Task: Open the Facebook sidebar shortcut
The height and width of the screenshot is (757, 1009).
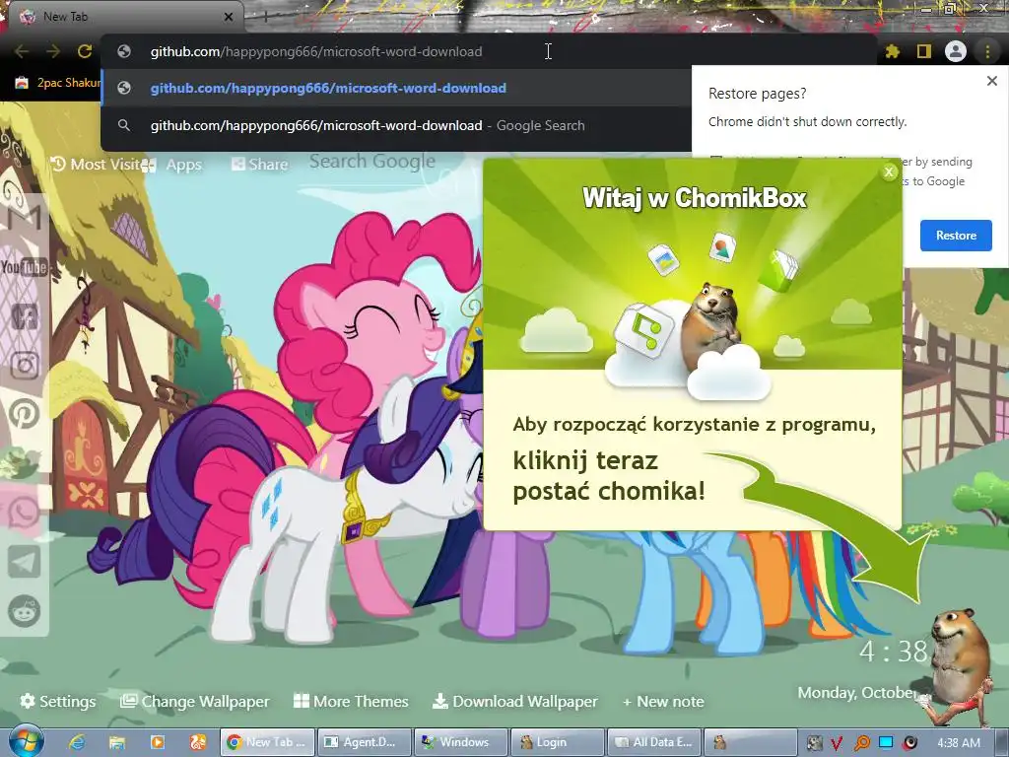Action: pos(25,316)
